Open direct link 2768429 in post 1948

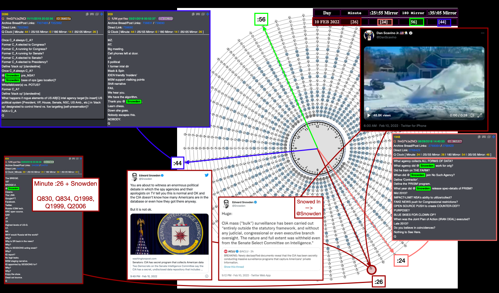pos(415,150)
